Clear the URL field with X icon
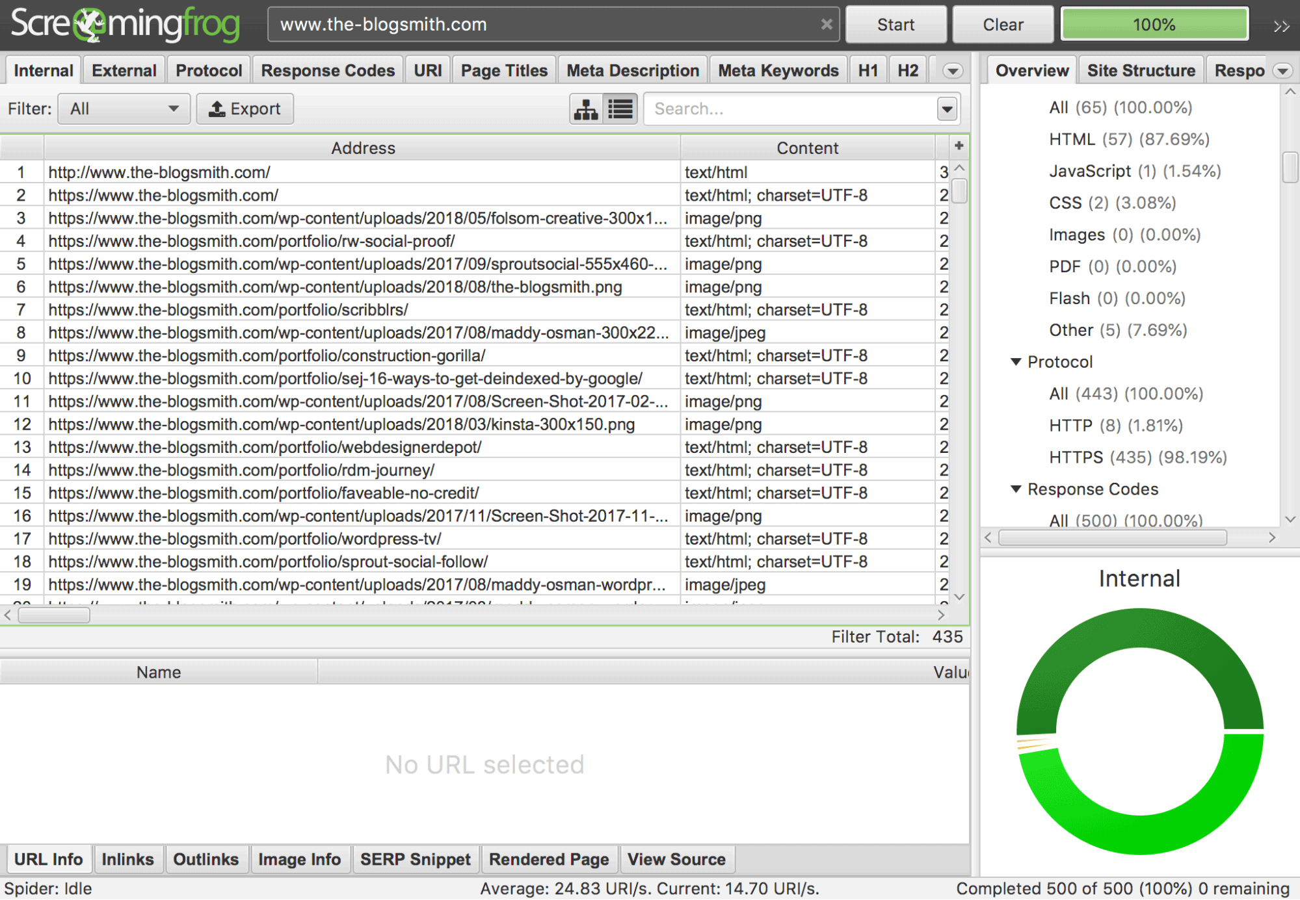Image resolution: width=1300 pixels, height=900 pixels. point(826,25)
